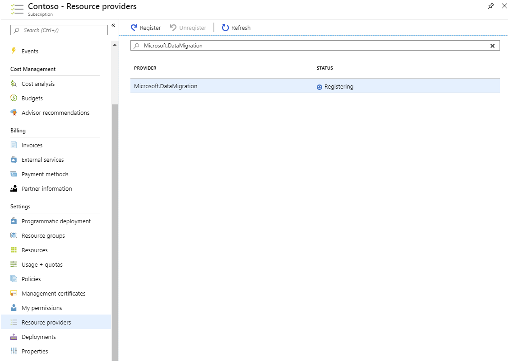Close the Resource providers blade
This screenshot has width=509, height=362.
tap(504, 6)
